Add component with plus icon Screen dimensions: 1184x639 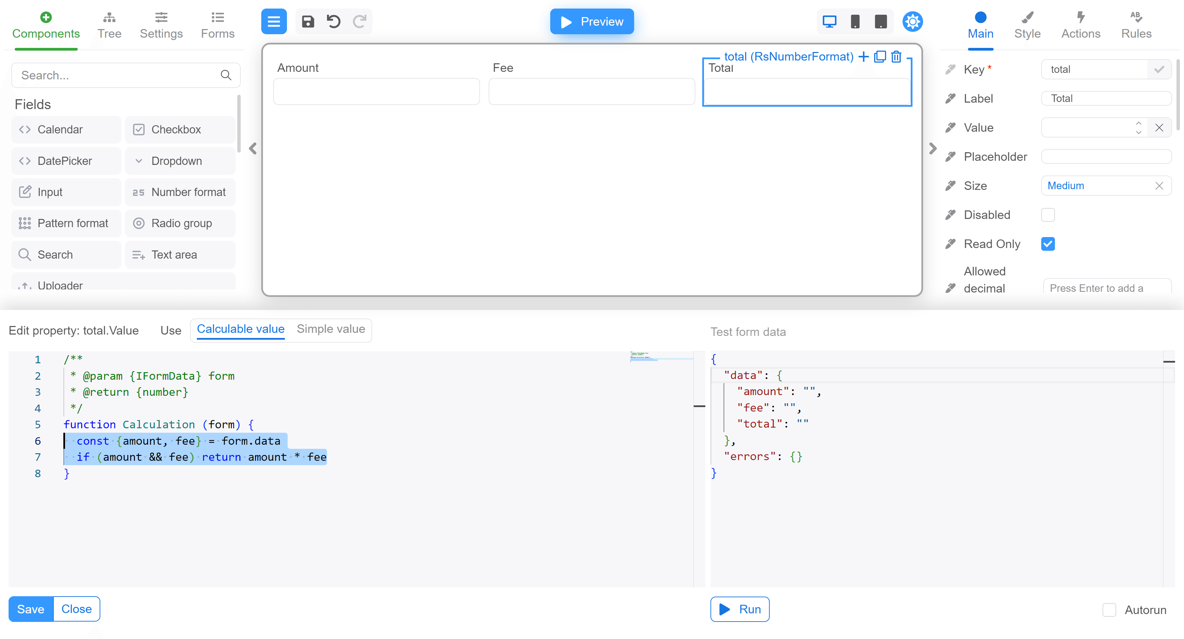(864, 56)
